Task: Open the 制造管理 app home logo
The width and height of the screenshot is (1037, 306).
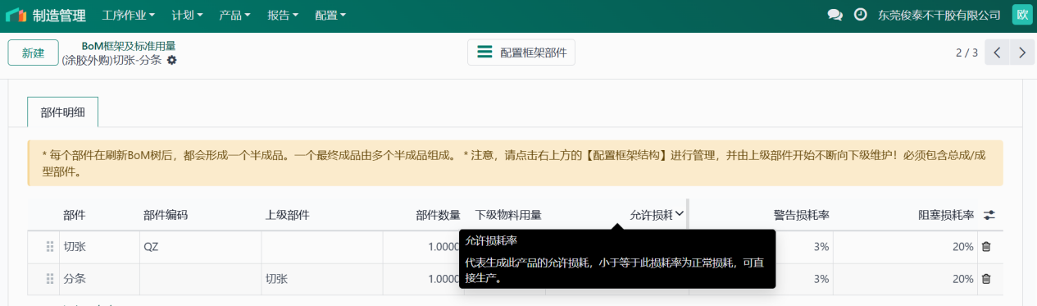Action: (16, 15)
